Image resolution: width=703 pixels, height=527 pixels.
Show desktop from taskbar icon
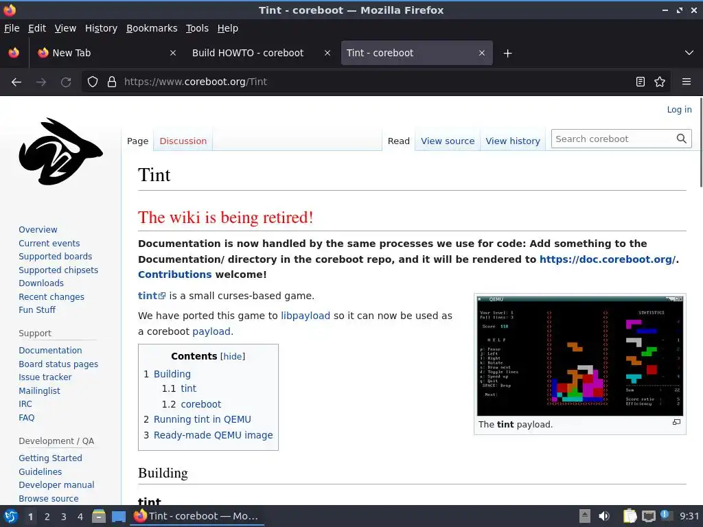point(119,516)
